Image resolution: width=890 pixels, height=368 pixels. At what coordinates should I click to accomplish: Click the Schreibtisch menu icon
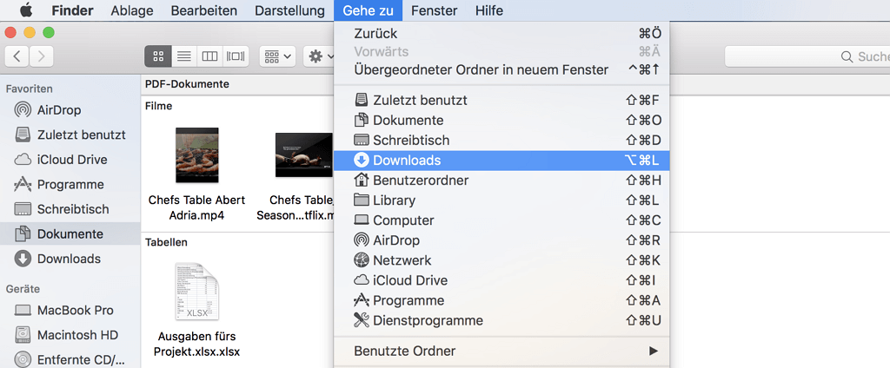coord(361,140)
